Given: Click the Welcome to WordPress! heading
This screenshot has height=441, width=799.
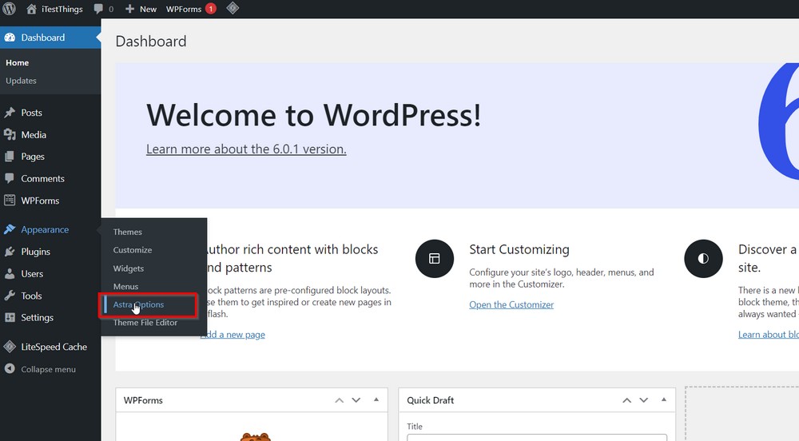Looking at the screenshot, I should tap(313, 115).
